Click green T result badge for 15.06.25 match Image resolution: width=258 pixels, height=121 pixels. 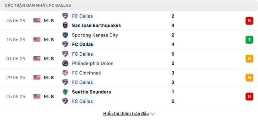click(249, 40)
